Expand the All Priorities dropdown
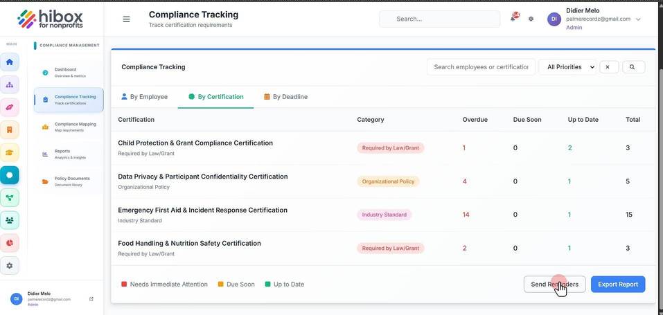The height and width of the screenshot is (315, 663). pos(567,66)
